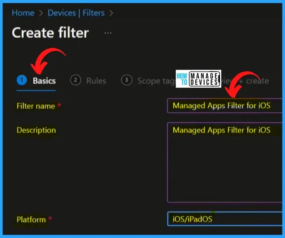Go to the Scope tags step

click(x=156, y=81)
